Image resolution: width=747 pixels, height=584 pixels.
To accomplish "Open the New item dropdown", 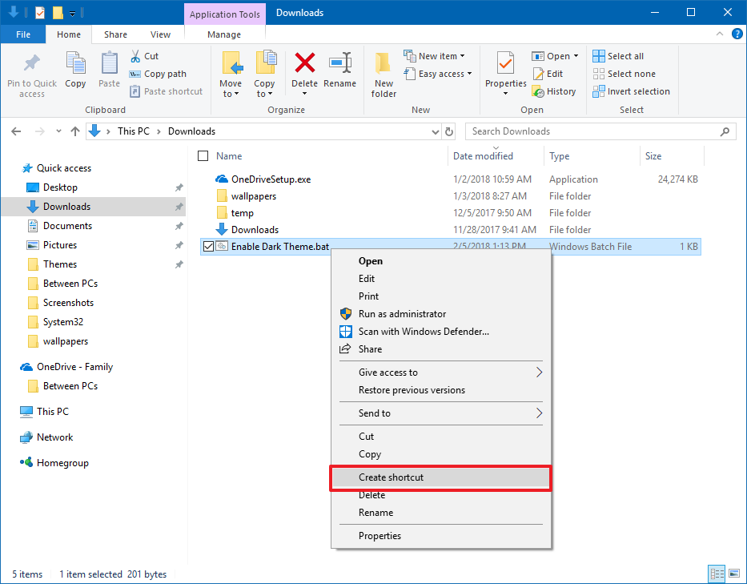I will pos(436,55).
